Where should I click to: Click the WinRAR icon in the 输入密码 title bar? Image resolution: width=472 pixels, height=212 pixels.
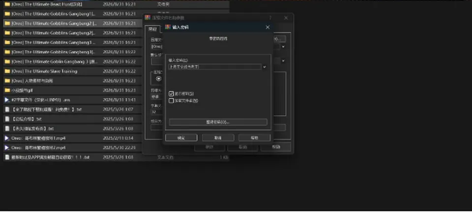(x=168, y=27)
